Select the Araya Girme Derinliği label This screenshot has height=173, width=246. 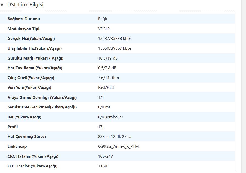pos(42,98)
